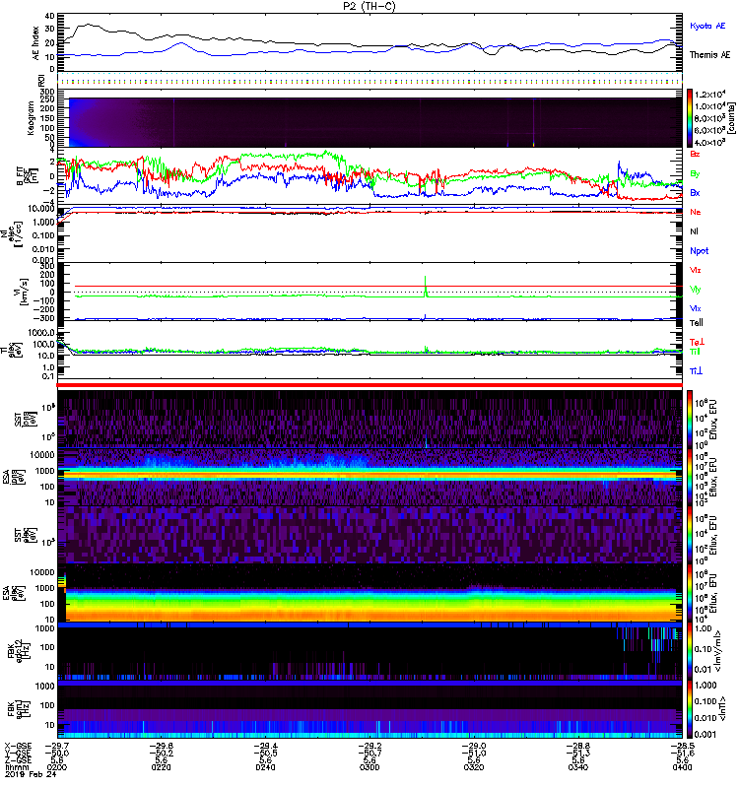Click the Y-GSE value -50.0
The height and width of the screenshot is (788, 739).
tap(57, 754)
